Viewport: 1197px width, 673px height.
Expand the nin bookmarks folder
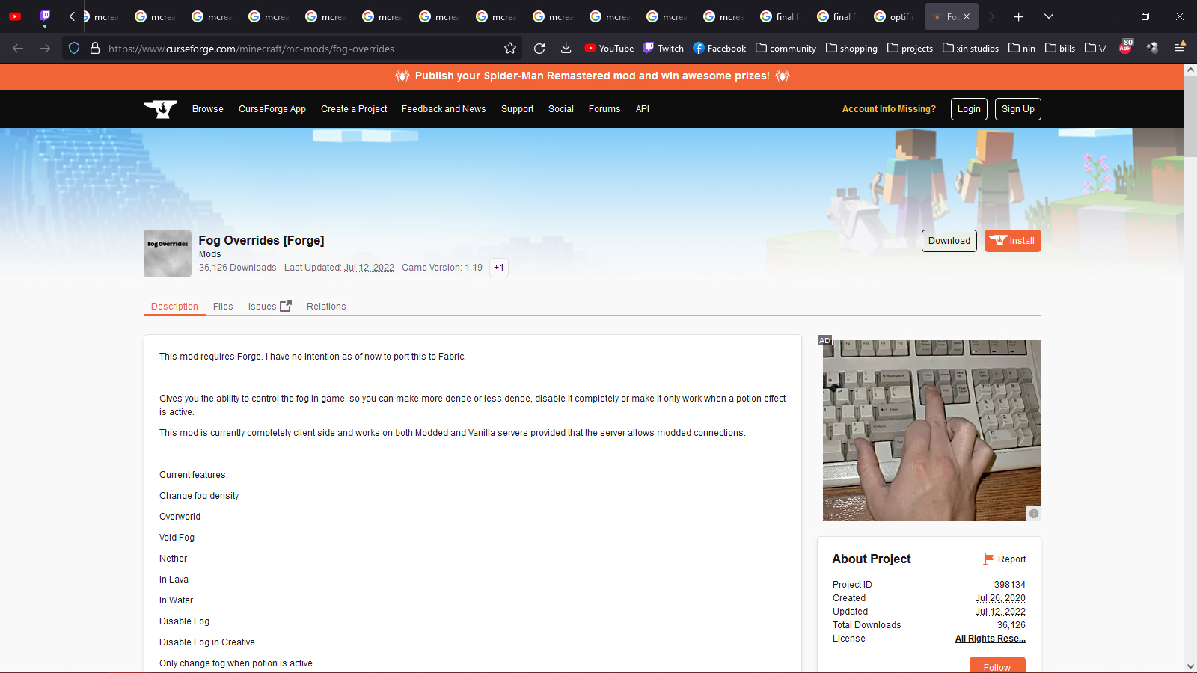click(x=1022, y=49)
